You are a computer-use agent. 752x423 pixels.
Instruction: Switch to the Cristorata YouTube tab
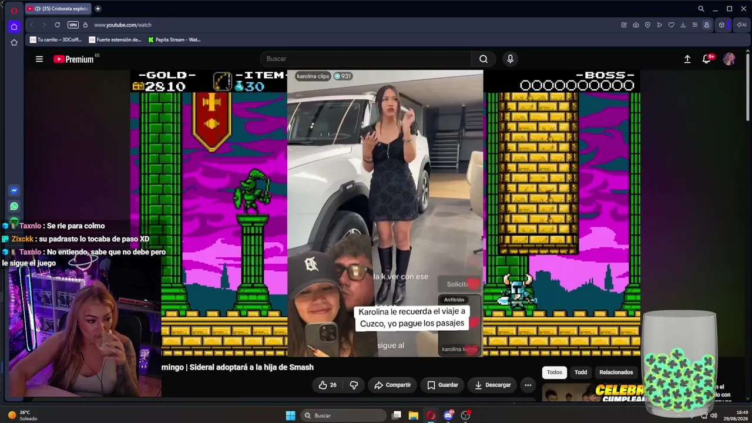[x=58, y=9]
